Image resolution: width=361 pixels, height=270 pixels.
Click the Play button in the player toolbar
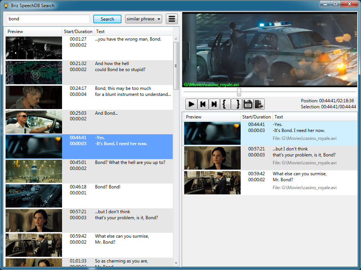tap(191, 104)
